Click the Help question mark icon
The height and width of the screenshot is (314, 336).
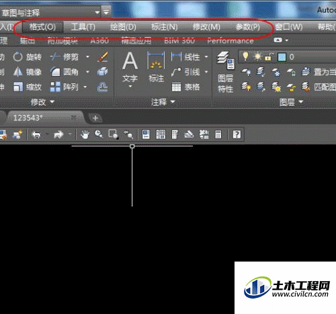click(237, 134)
